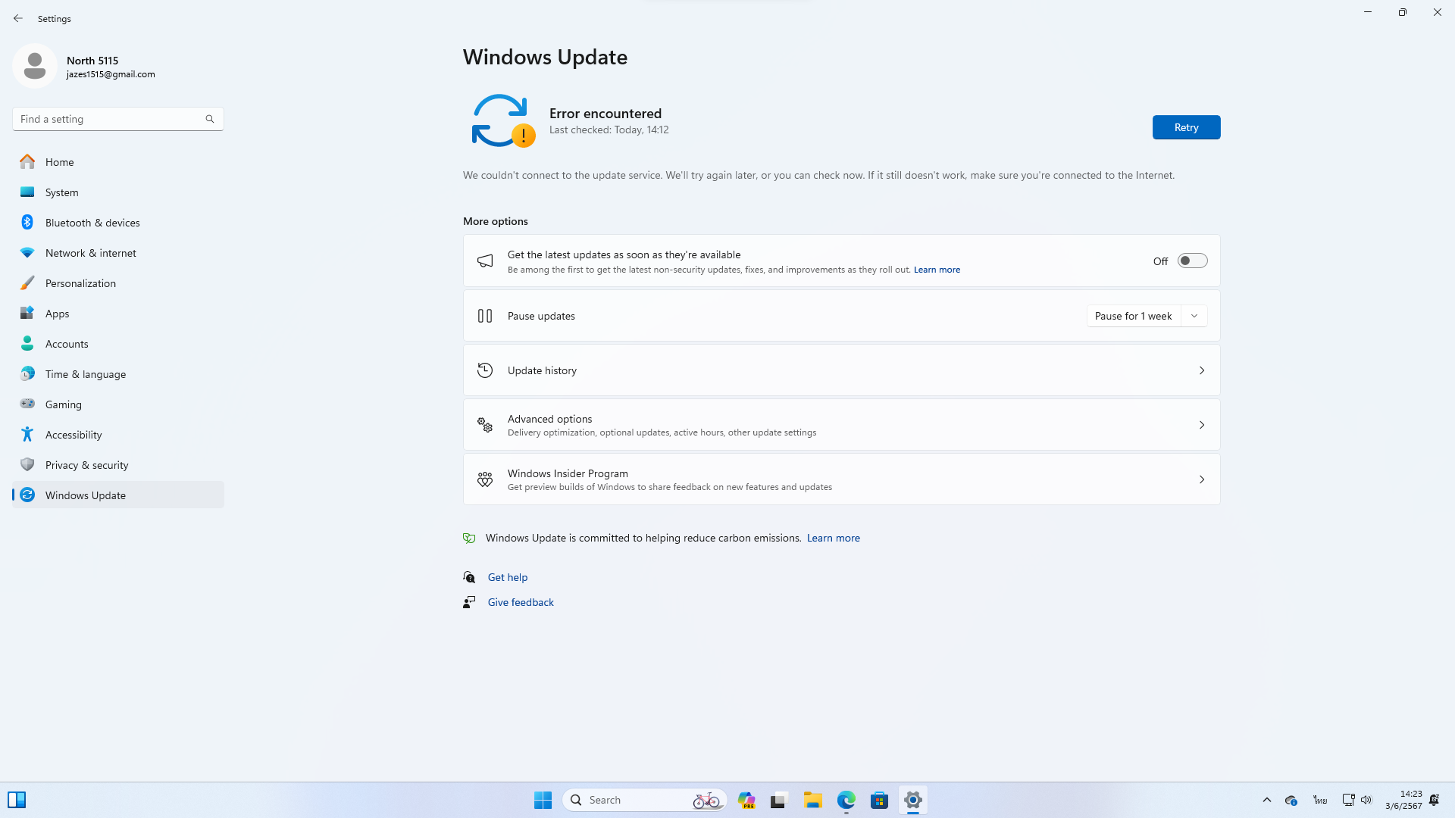Click the Home house icon in sidebar
The height and width of the screenshot is (818, 1455).
27,161
